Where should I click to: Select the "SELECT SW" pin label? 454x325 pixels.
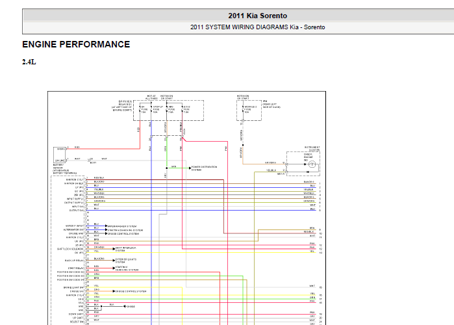pos(77,322)
